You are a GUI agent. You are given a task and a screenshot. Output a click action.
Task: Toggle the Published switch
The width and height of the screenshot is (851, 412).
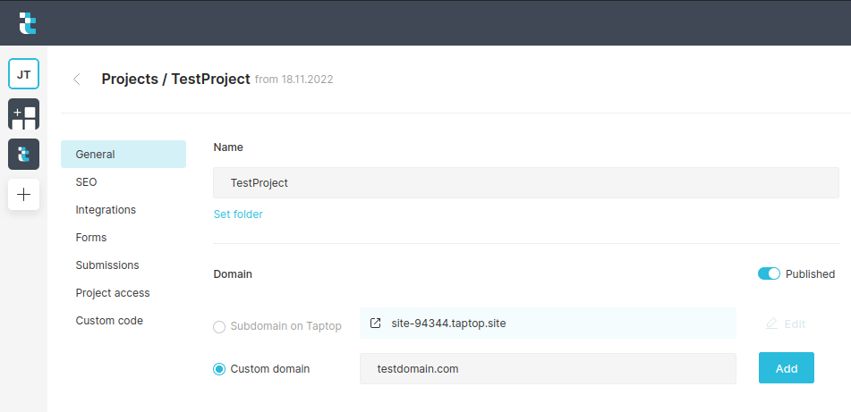click(x=769, y=273)
